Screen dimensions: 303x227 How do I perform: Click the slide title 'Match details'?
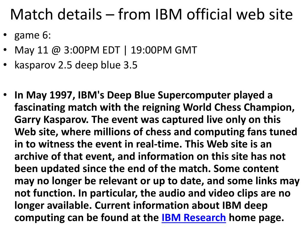pyautogui.click(x=56, y=14)
